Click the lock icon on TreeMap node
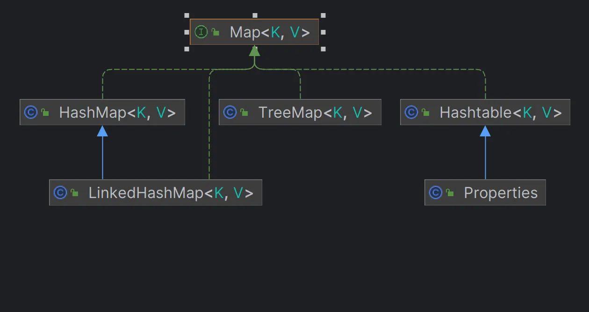This screenshot has height=312, width=589. [244, 113]
